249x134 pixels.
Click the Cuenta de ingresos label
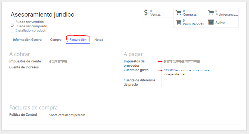pyautogui.click(x=24, y=67)
